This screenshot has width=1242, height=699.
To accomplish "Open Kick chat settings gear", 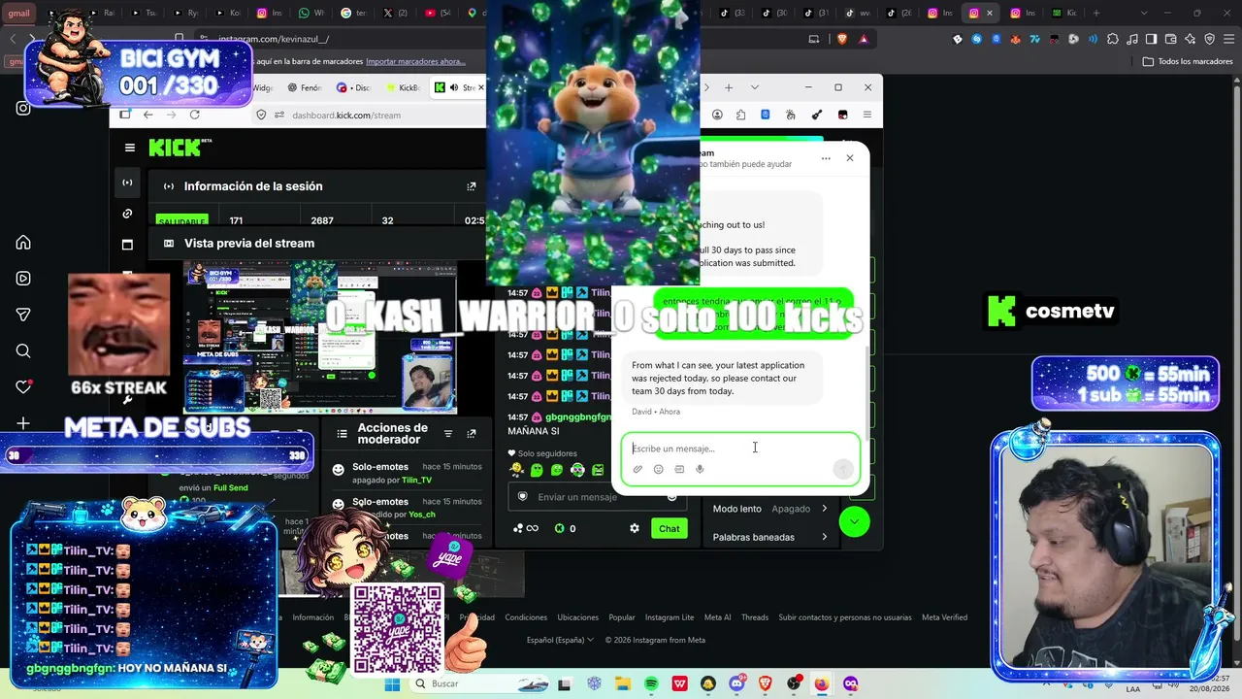I will pos(635,528).
